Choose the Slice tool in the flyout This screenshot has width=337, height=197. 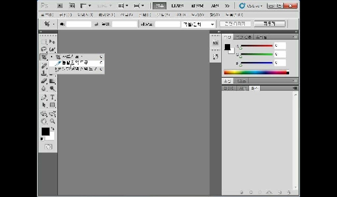click(77, 63)
